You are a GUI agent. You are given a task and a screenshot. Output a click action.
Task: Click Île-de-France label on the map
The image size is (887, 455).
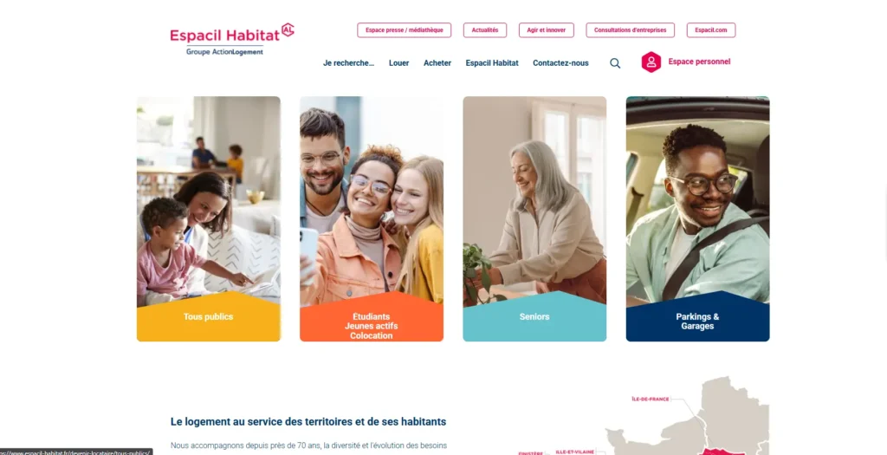pyautogui.click(x=651, y=399)
